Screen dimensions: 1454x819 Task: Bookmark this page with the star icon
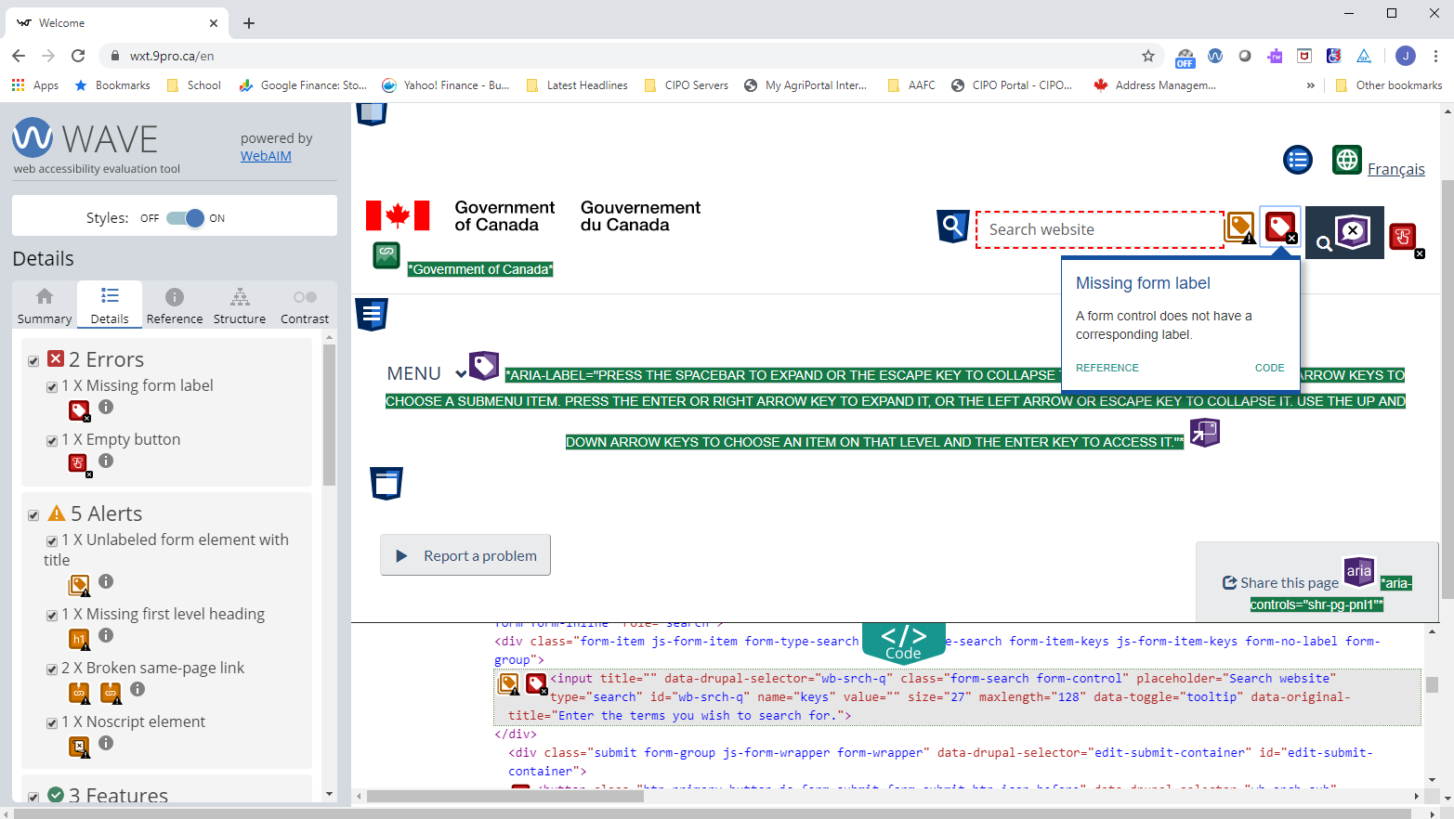pos(1148,56)
